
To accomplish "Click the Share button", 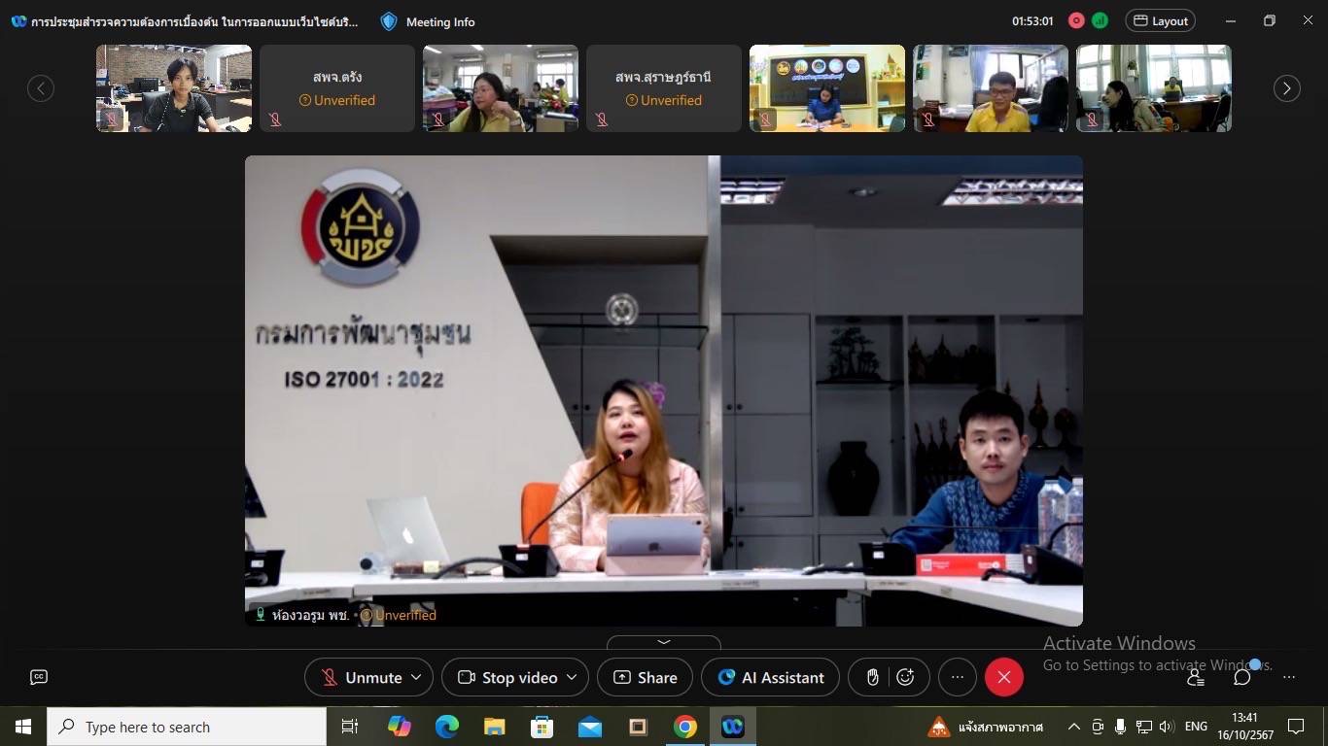I will tap(645, 677).
